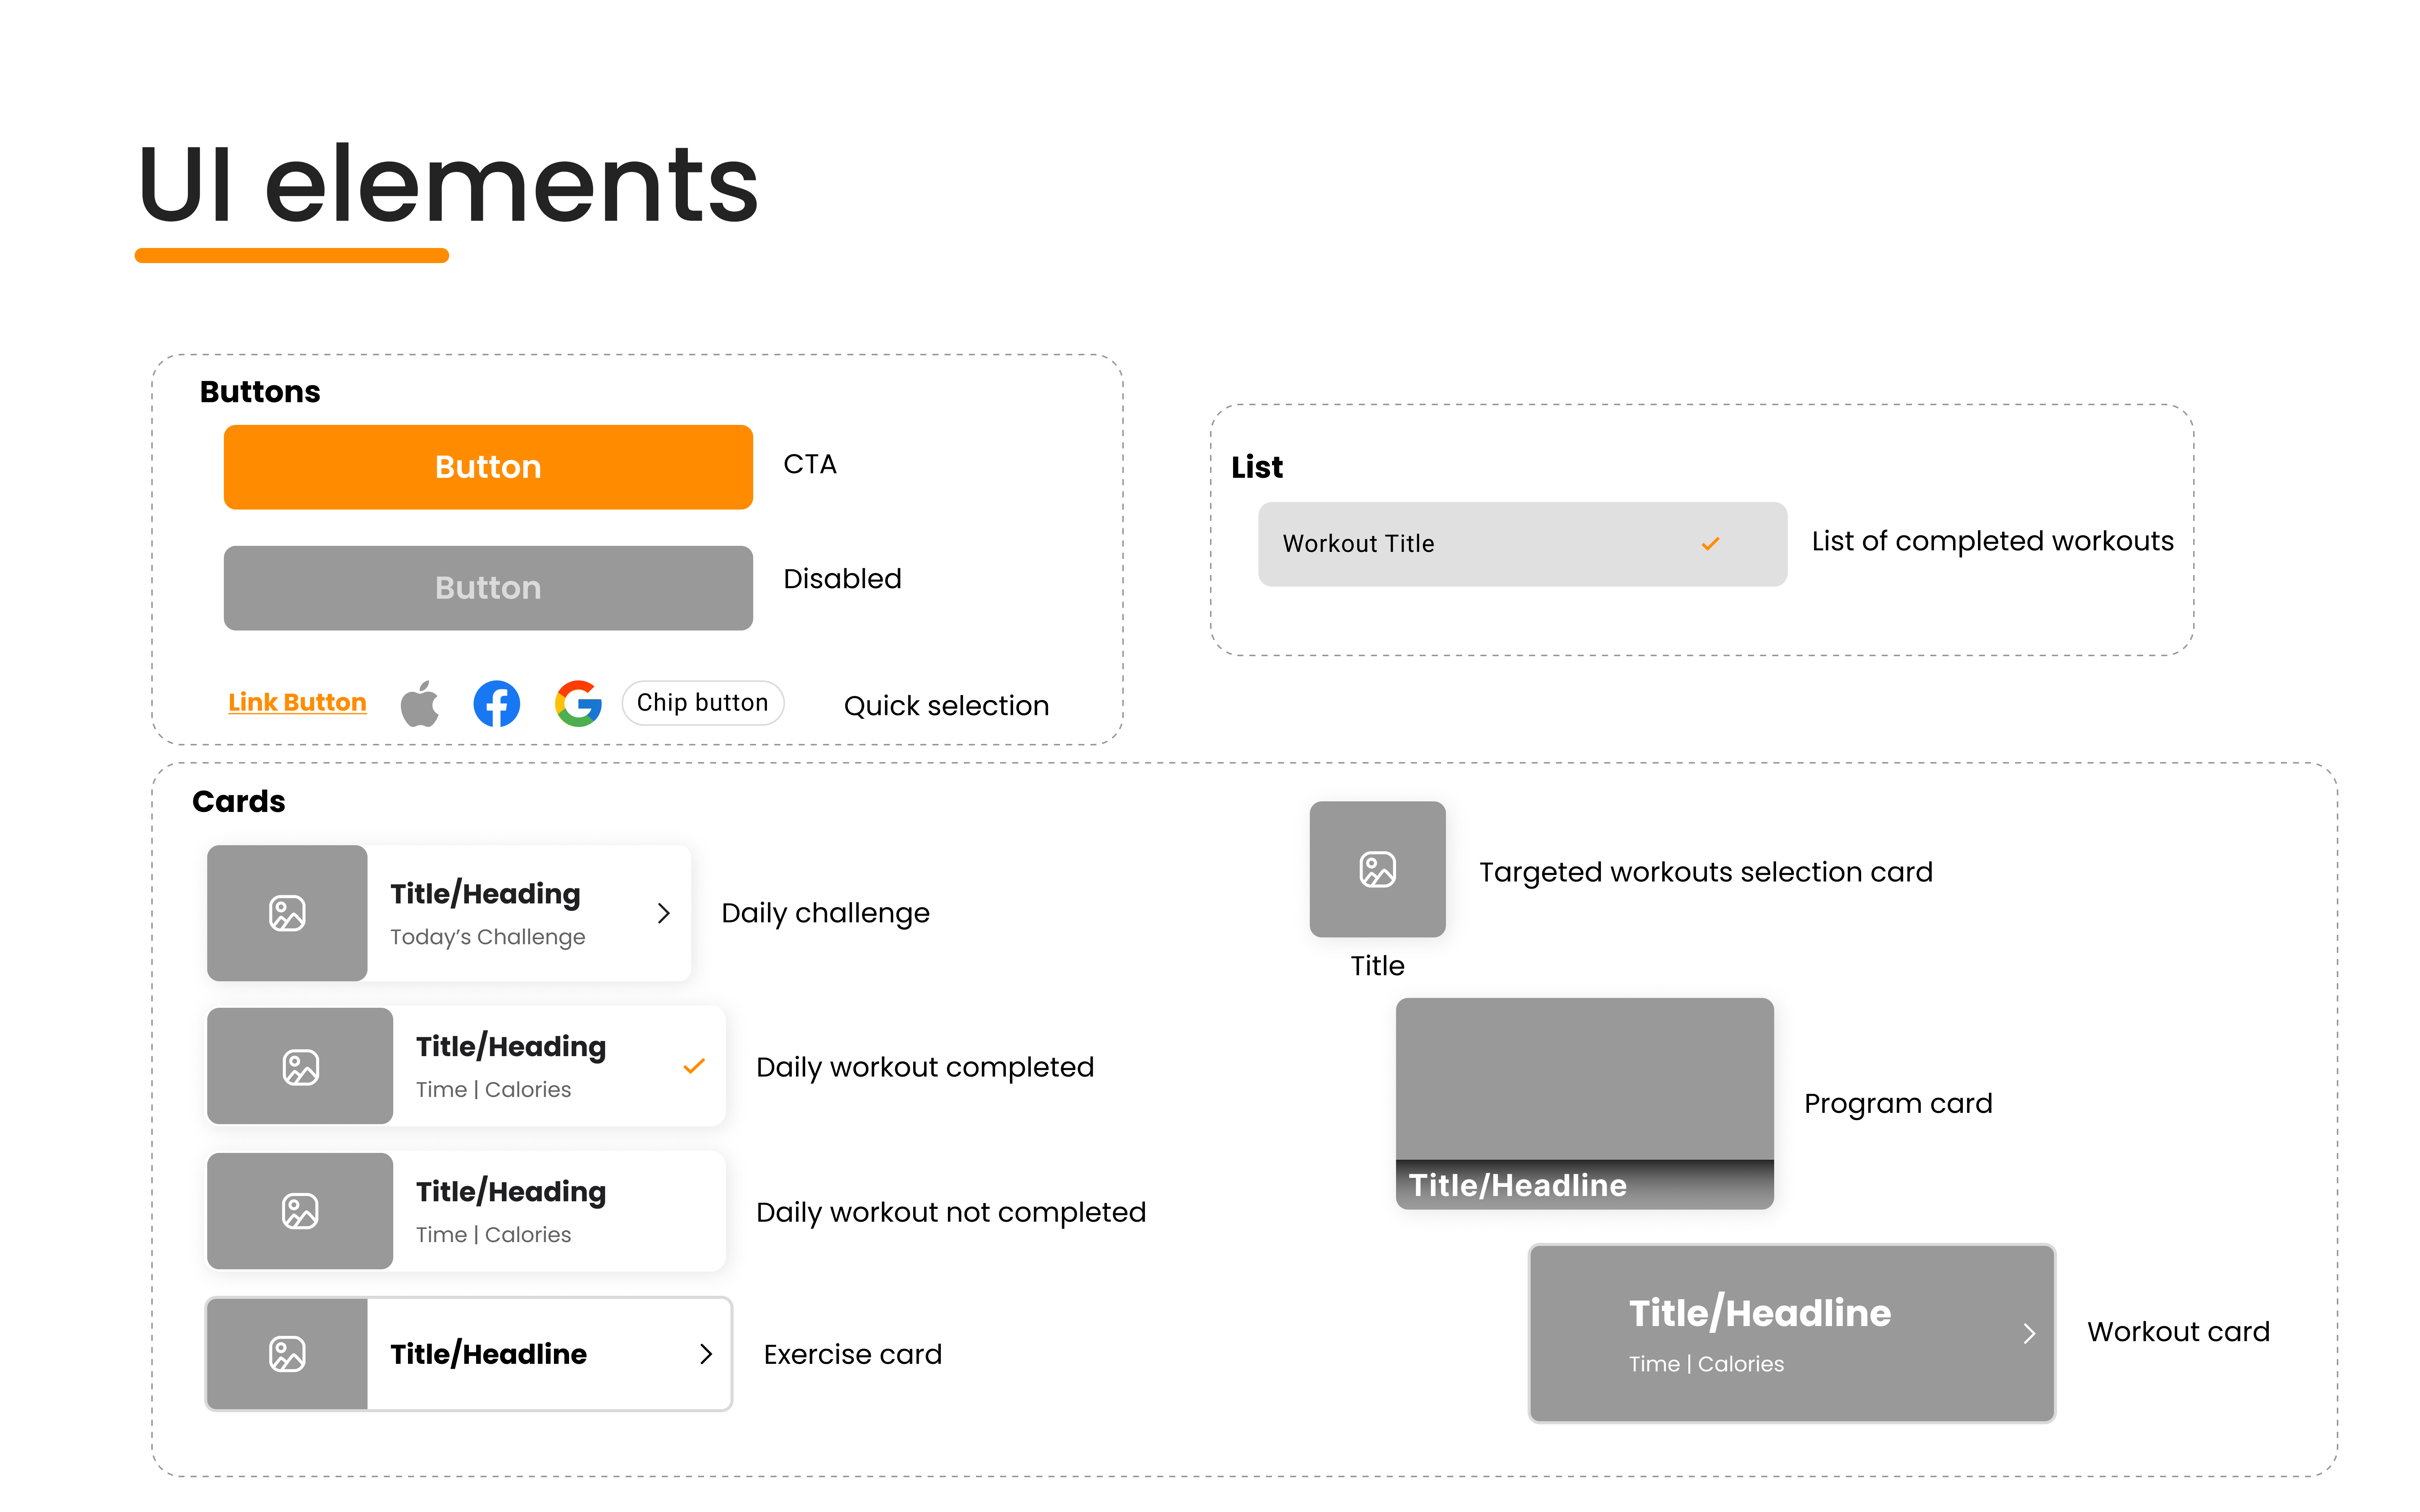Viewport: 2420px width, 1512px height.
Task: Click the orange checkmark in Workout Title row
Action: point(1710,544)
